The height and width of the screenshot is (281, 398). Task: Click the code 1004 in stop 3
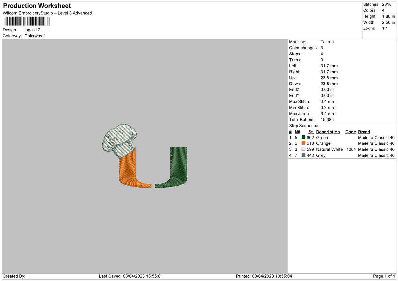(x=350, y=149)
